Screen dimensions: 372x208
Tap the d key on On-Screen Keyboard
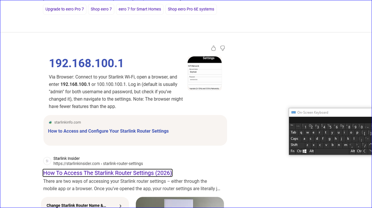click(x=317, y=139)
